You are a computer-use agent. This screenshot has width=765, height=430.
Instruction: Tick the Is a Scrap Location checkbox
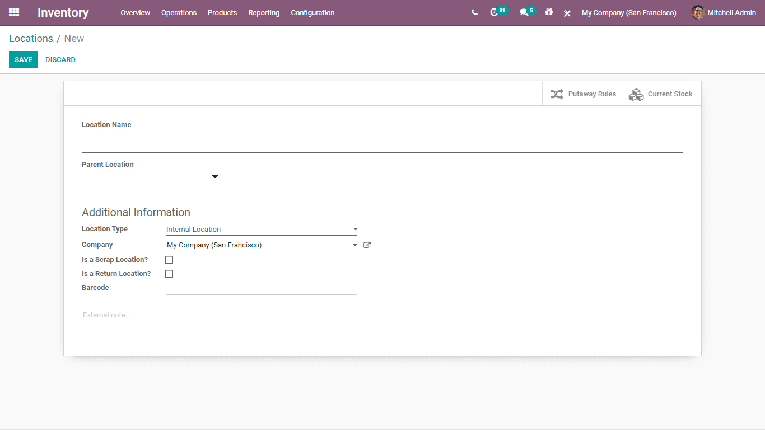[169, 260]
